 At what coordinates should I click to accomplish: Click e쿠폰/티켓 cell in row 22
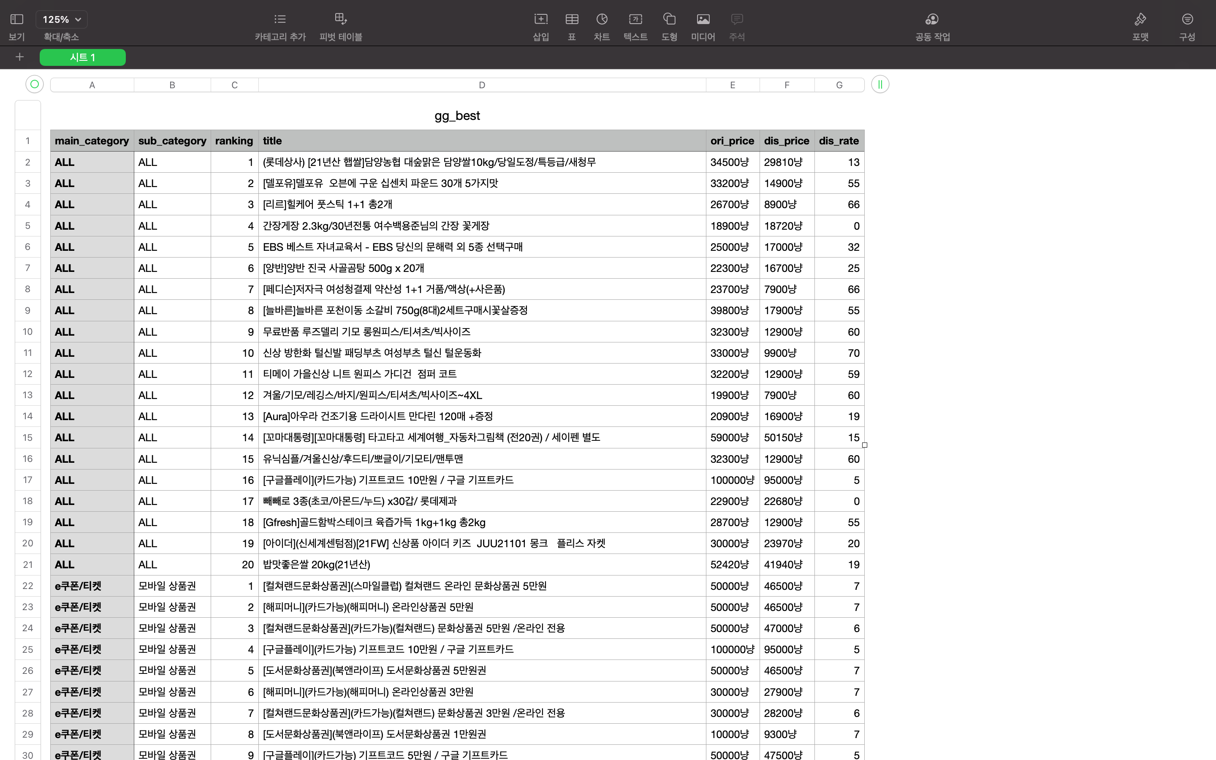[x=92, y=586]
